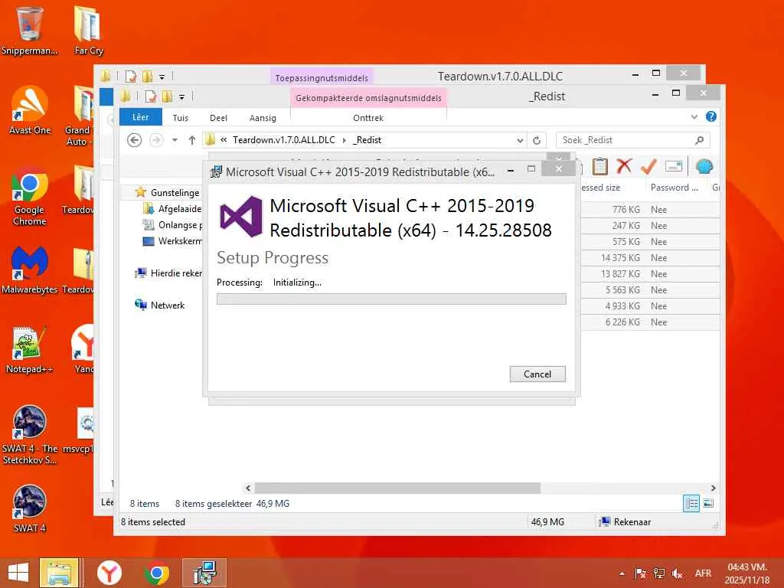Expand the ribbon with the chevron
The image size is (784, 588).
coord(694,117)
